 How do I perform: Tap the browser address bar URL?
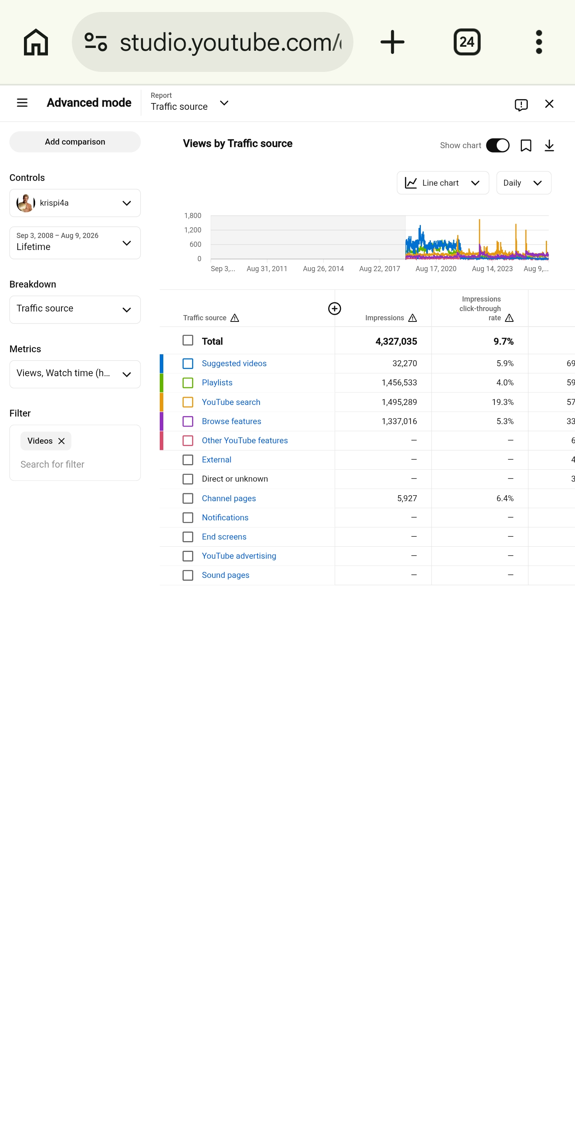(x=230, y=42)
